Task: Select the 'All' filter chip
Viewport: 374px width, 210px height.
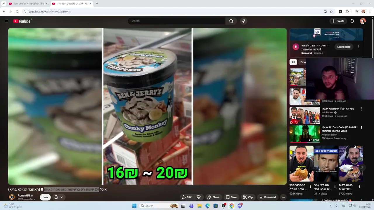Action: pos(293,62)
